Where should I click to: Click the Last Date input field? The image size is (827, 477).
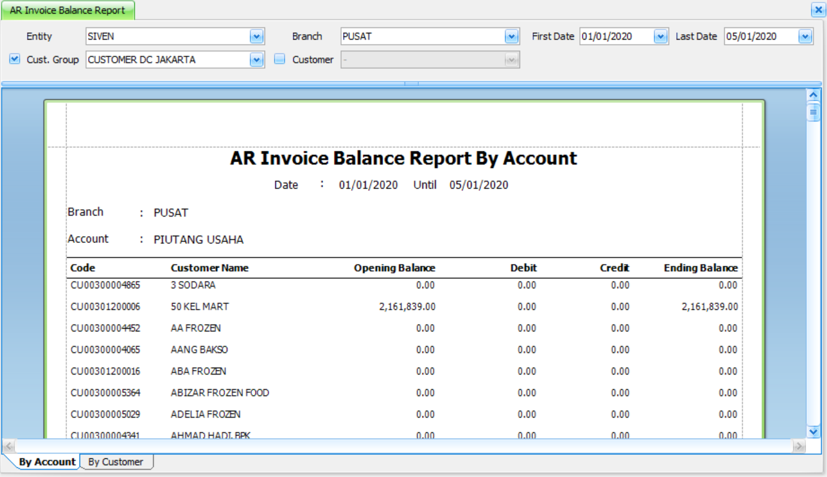(x=761, y=37)
